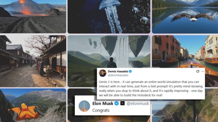
Task: Open the jellyfish underwater thumbnail
Action: tap(109, 17)
